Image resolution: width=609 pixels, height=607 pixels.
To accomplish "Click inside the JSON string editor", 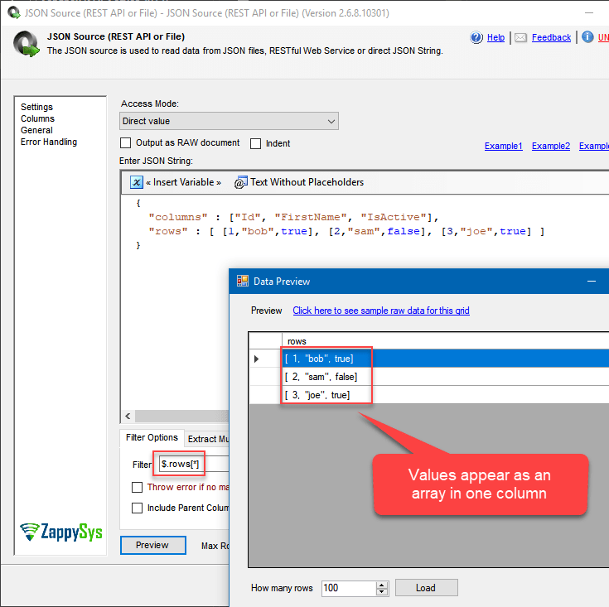I will pos(365,301).
